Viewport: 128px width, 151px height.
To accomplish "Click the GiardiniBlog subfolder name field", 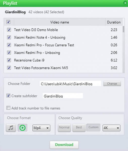I will (63, 96).
